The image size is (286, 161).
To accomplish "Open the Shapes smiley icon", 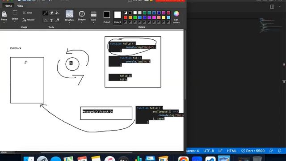I will 82,14.
